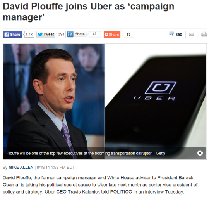This screenshot has width=209, height=201.
Task: Print the article using the printer icon
Action: tap(204, 35)
